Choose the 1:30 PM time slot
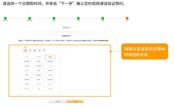Viewport: 174px width, 107px height. click(x=50, y=71)
